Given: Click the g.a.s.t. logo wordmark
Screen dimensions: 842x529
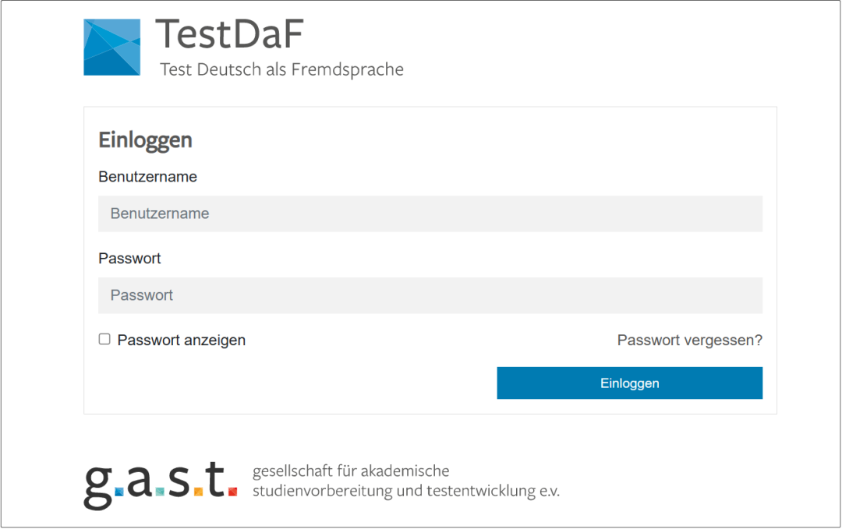Looking at the screenshot, I should (x=160, y=485).
